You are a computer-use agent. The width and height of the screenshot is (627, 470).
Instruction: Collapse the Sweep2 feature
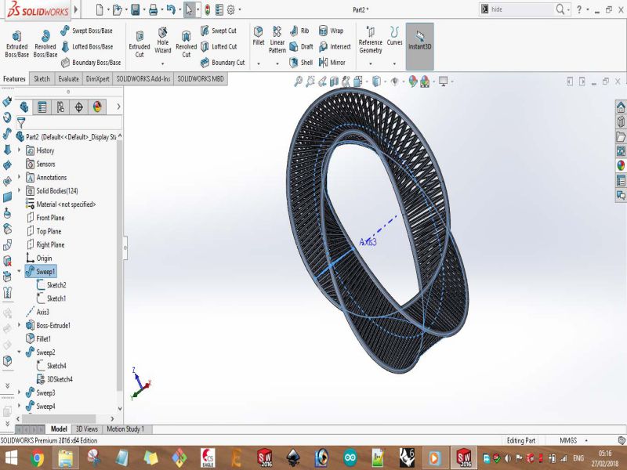tap(19, 352)
